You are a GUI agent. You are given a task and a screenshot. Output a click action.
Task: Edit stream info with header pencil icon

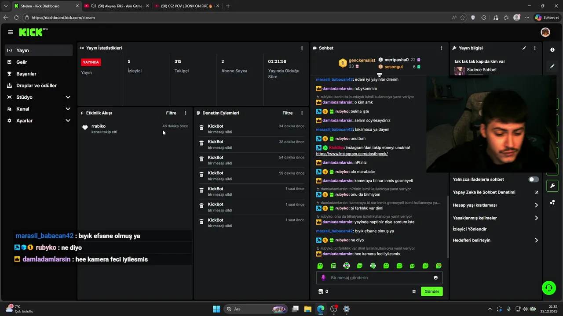524,48
